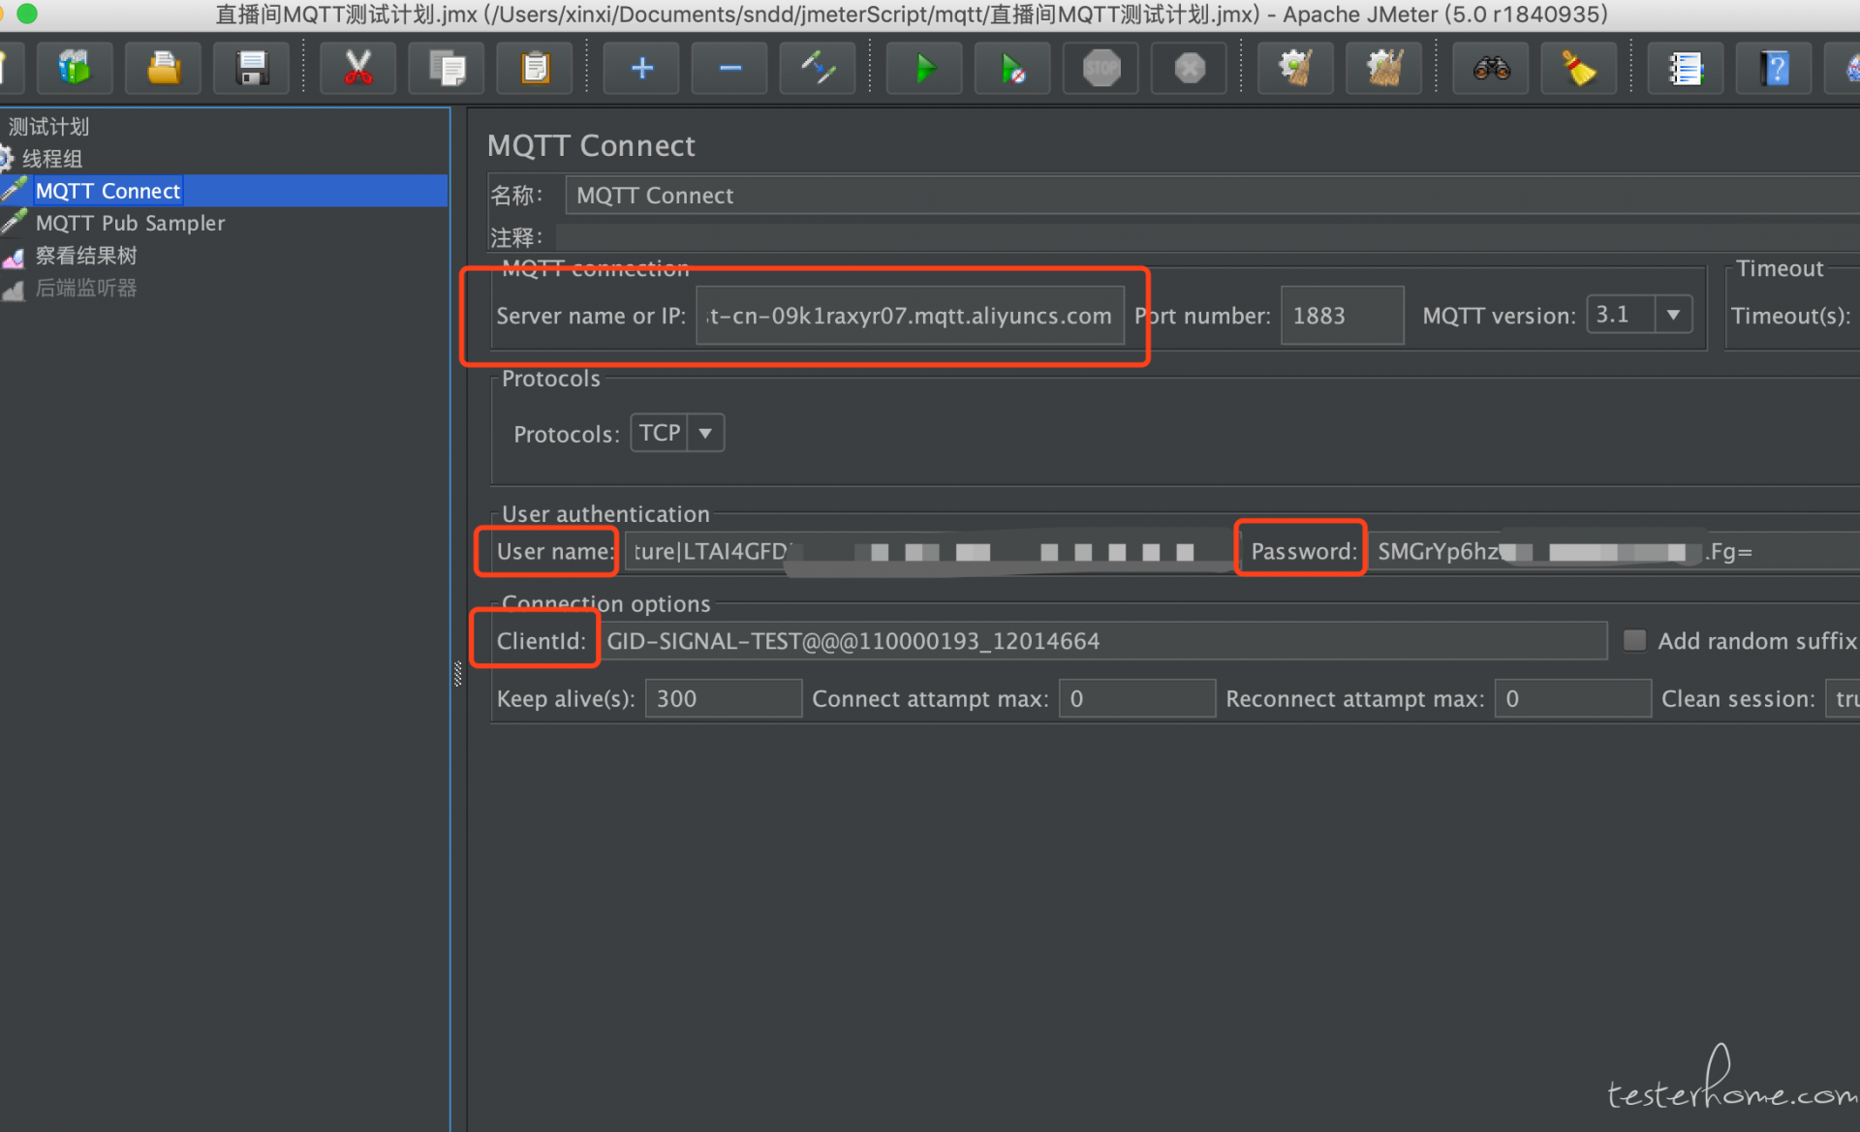Collapse all tree nodes minus icon

(729, 68)
